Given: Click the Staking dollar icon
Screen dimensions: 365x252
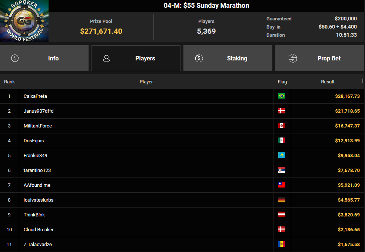Looking at the screenshot, I should click(x=199, y=58).
